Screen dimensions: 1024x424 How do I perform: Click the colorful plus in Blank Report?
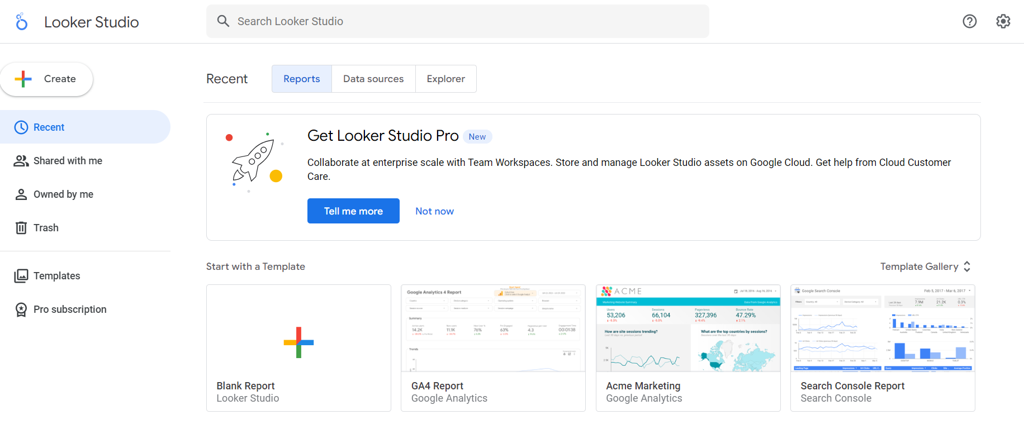click(x=298, y=342)
